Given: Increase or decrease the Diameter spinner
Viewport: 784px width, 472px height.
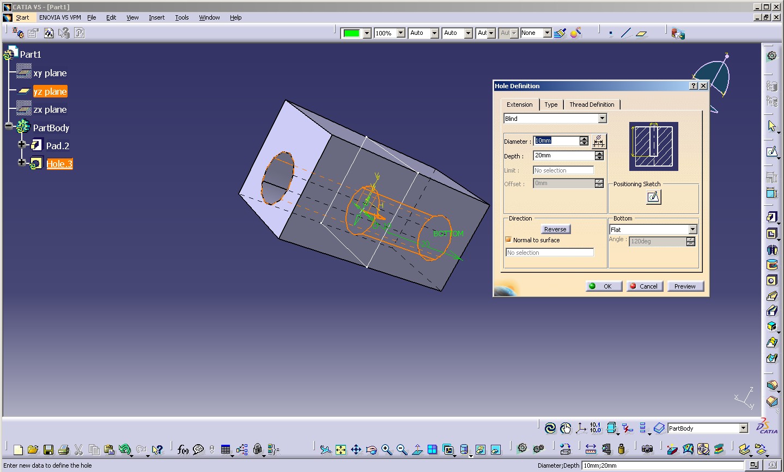Looking at the screenshot, I should (x=584, y=140).
